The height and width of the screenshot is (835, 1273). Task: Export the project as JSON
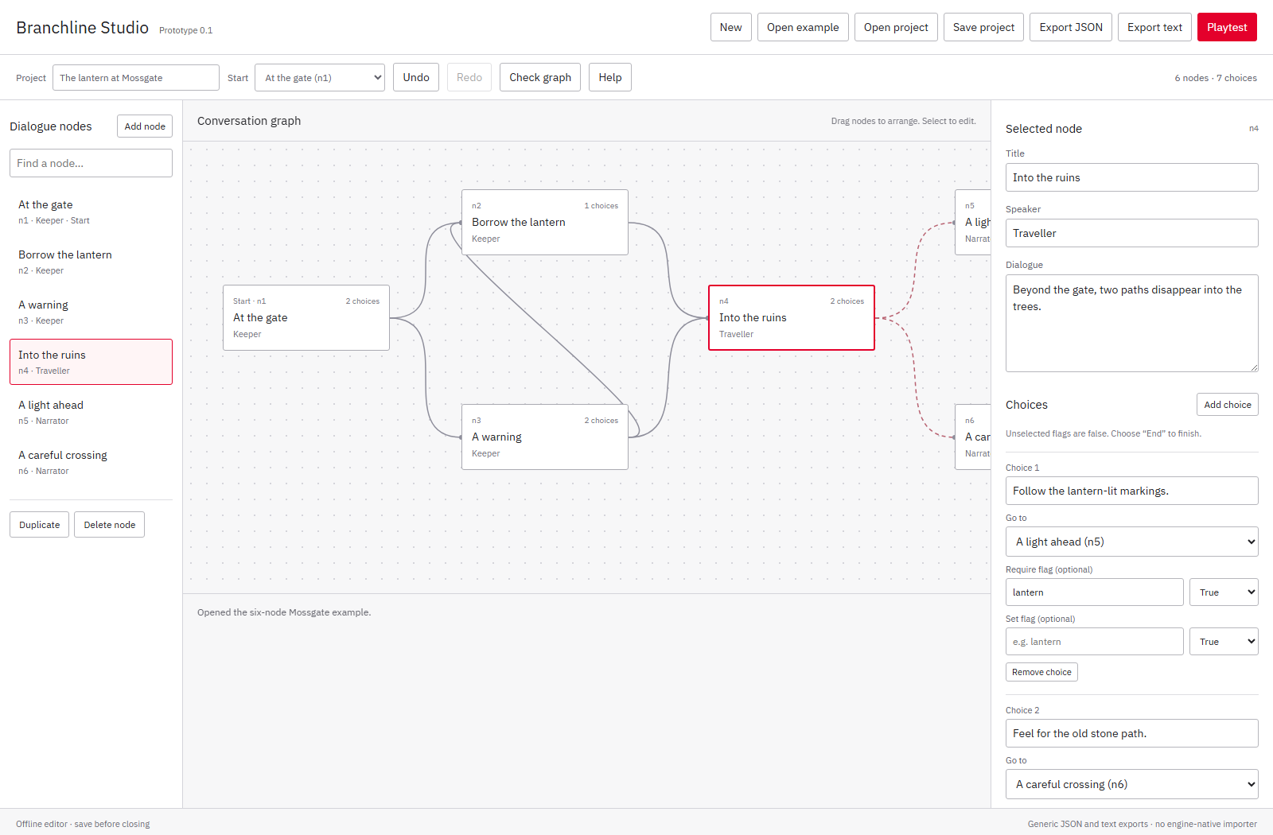[x=1071, y=27]
